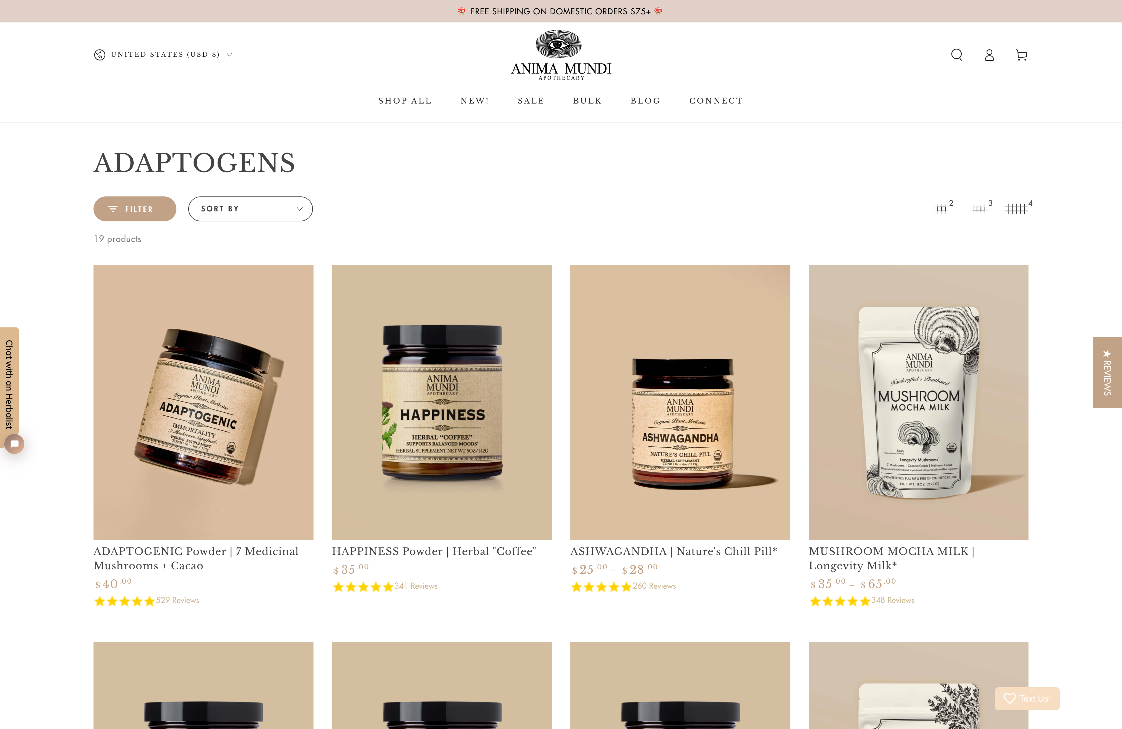Open the Reviews side tab
This screenshot has height=729, width=1122.
click(x=1107, y=372)
